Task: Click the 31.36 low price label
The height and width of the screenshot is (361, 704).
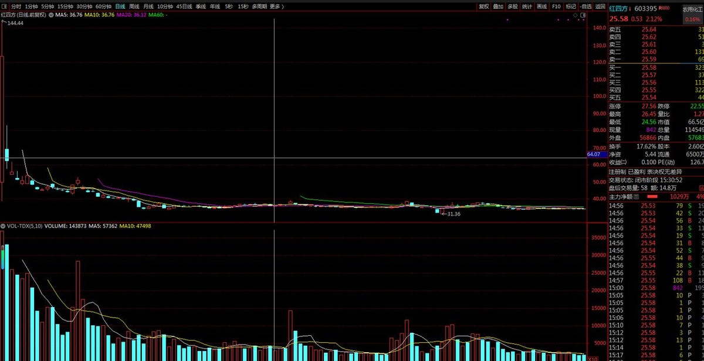Action: (453, 214)
